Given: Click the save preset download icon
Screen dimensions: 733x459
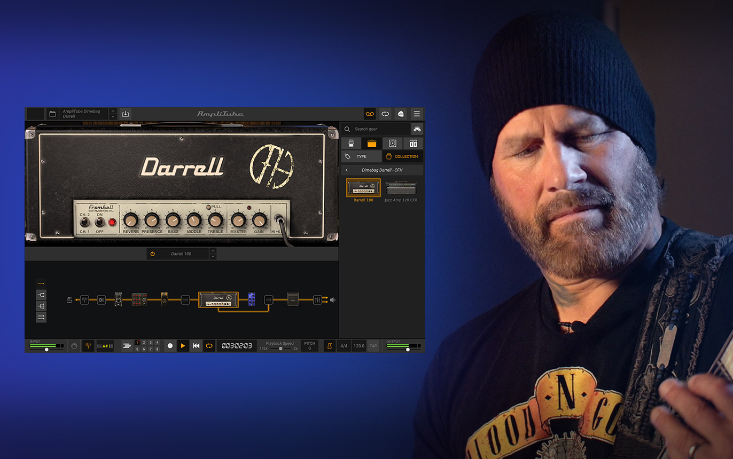Looking at the screenshot, I should tap(125, 114).
